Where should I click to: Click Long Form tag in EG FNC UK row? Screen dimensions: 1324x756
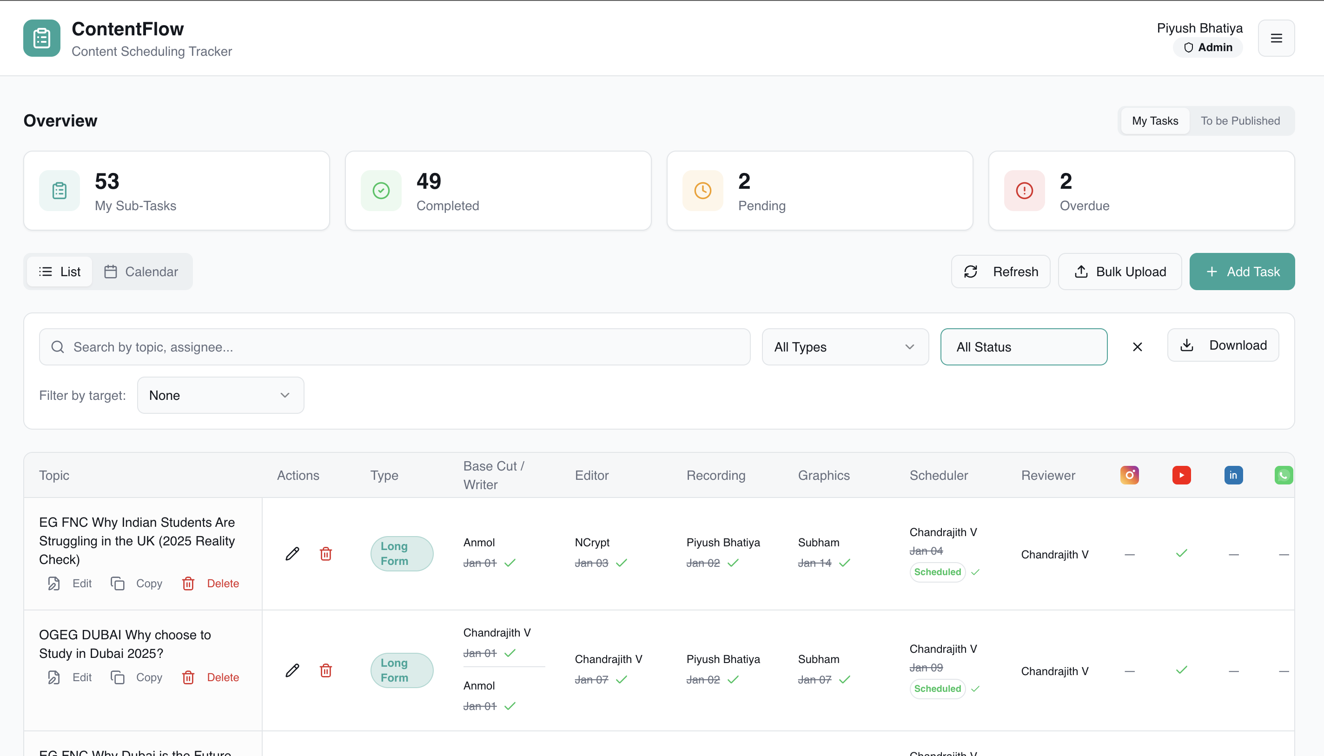(x=402, y=553)
